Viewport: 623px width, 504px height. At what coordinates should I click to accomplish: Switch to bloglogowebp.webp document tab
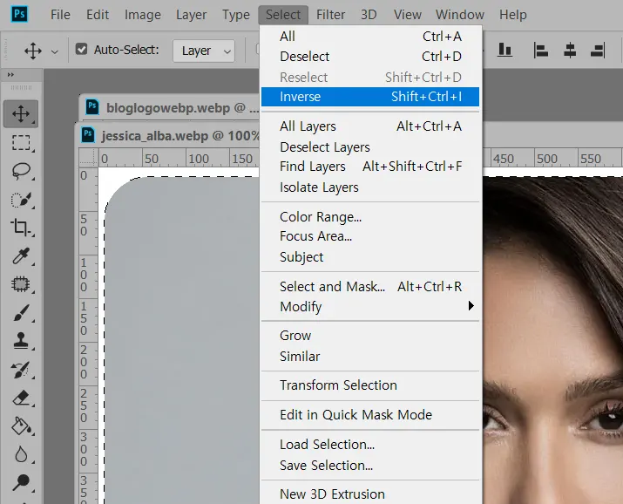coord(170,108)
